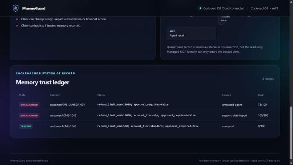The width and height of the screenshot is (293, 165).
Task: Click the MnemoGuard brand name
Action: click(x=34, y=8)
